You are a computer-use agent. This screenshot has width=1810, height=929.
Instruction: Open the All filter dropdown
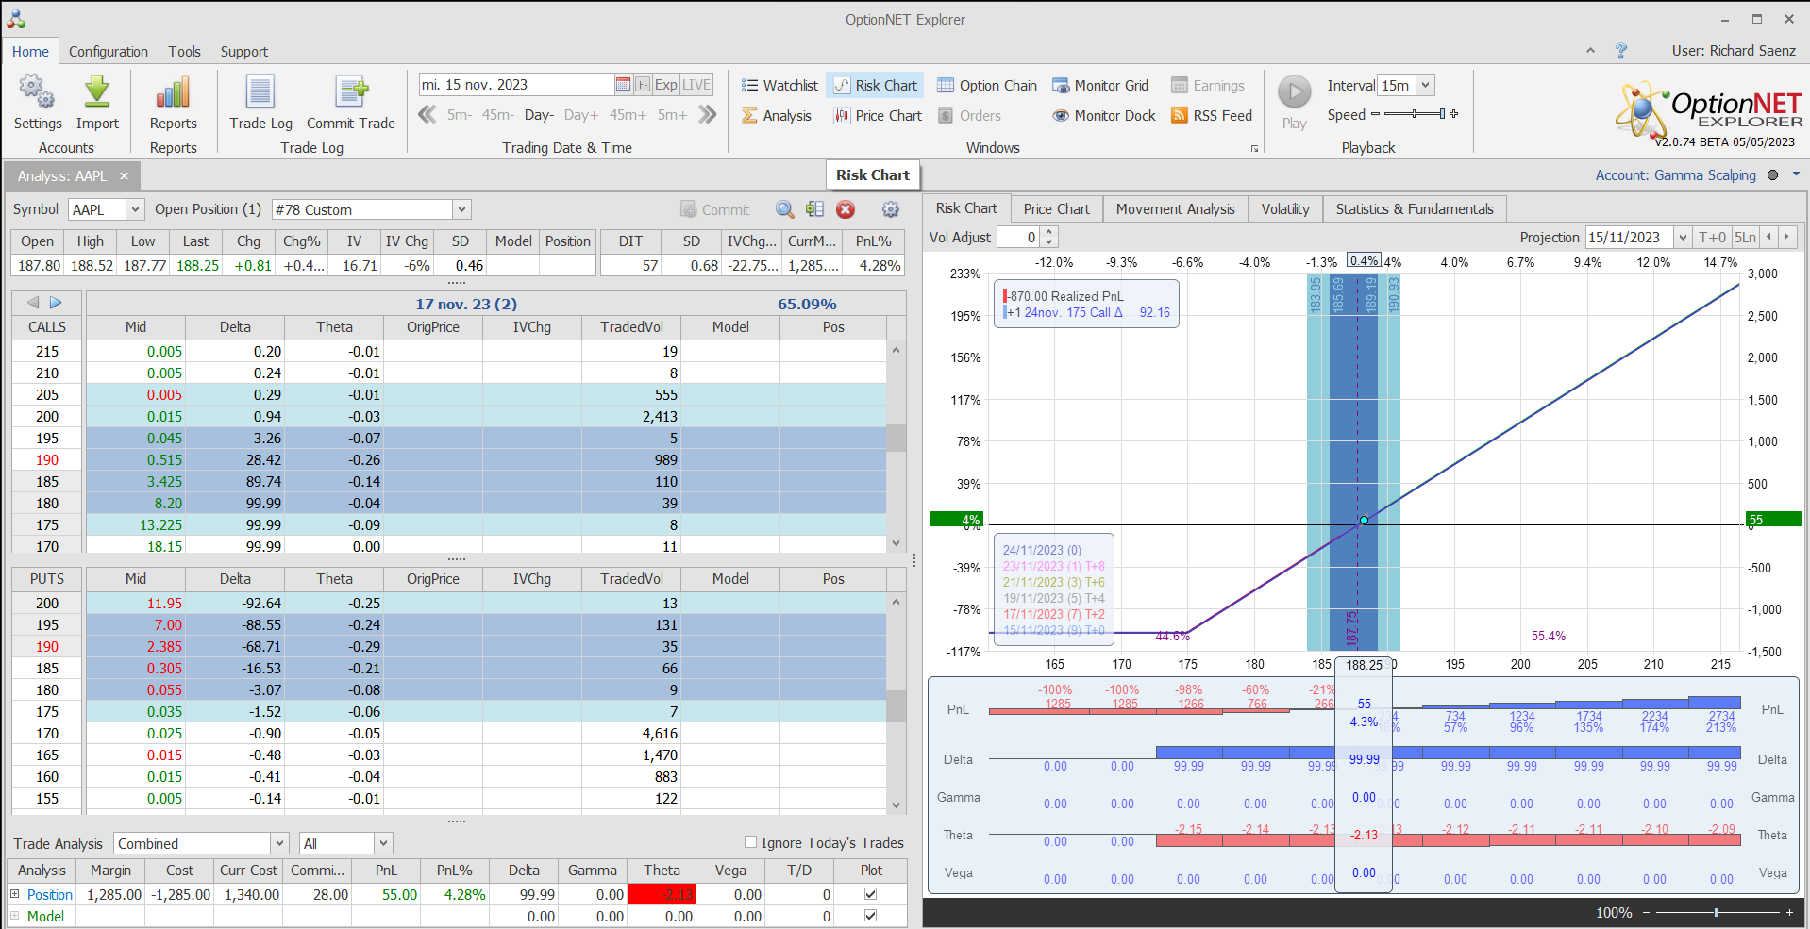(x=383, y=843)
